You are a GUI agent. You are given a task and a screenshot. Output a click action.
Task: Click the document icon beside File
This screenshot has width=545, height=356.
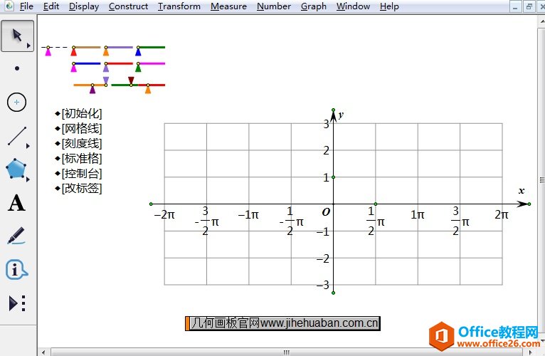9,6
